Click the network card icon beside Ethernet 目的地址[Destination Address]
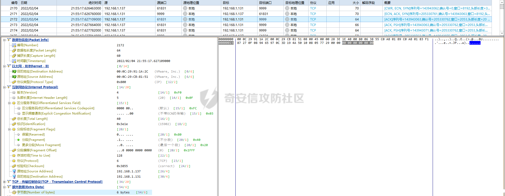This screenshot has width=505, height=196. (14, 71)
